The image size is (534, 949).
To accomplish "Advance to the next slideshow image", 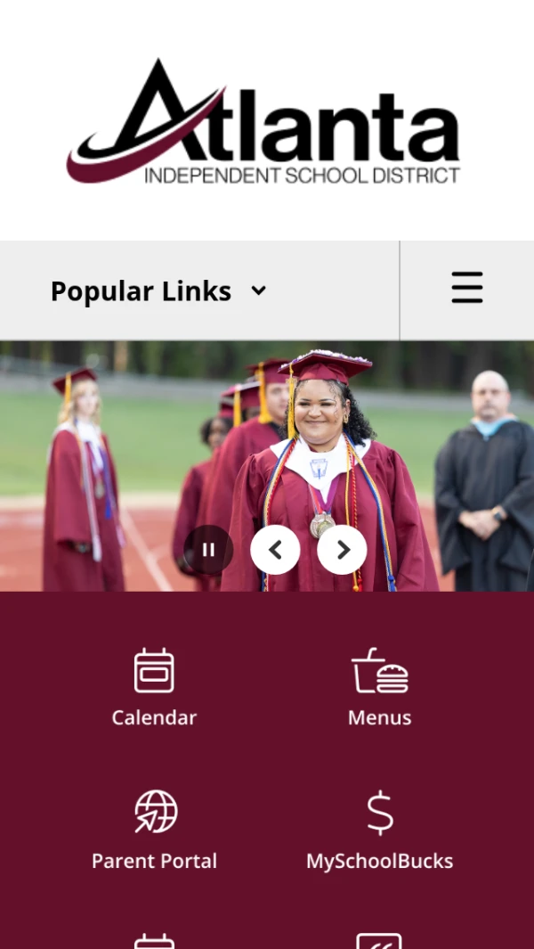I will [x=343, y=550].
